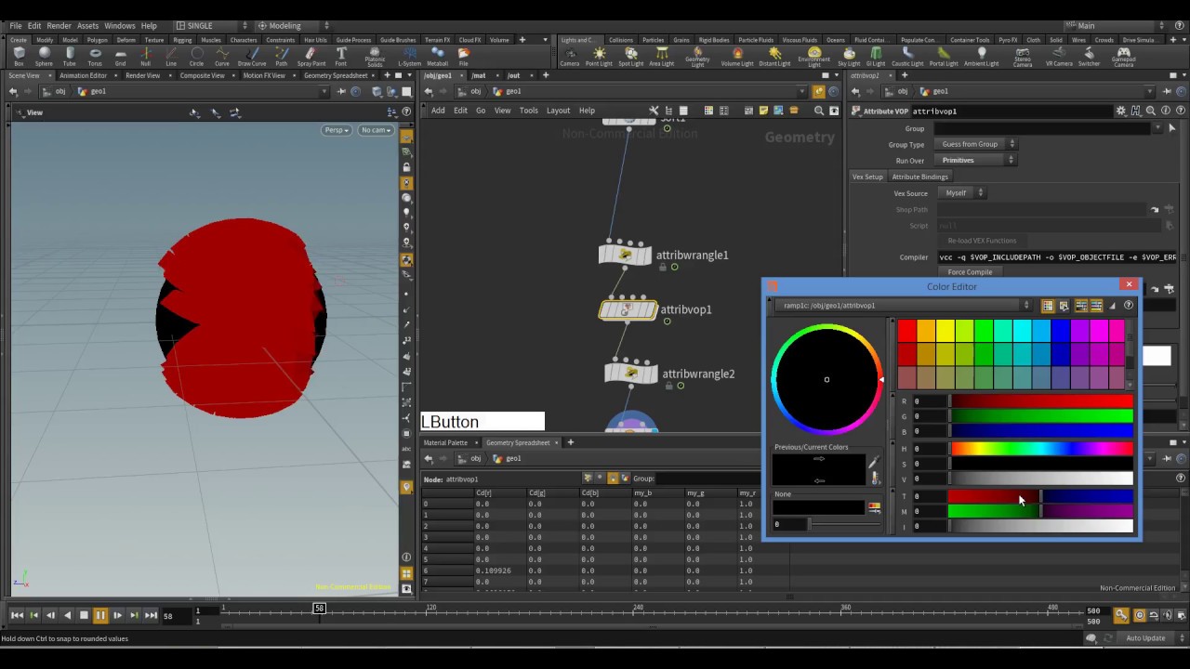Add the Gamepad Camera tool
This screenshot has height=669, width=1190.
[1124, 58]
